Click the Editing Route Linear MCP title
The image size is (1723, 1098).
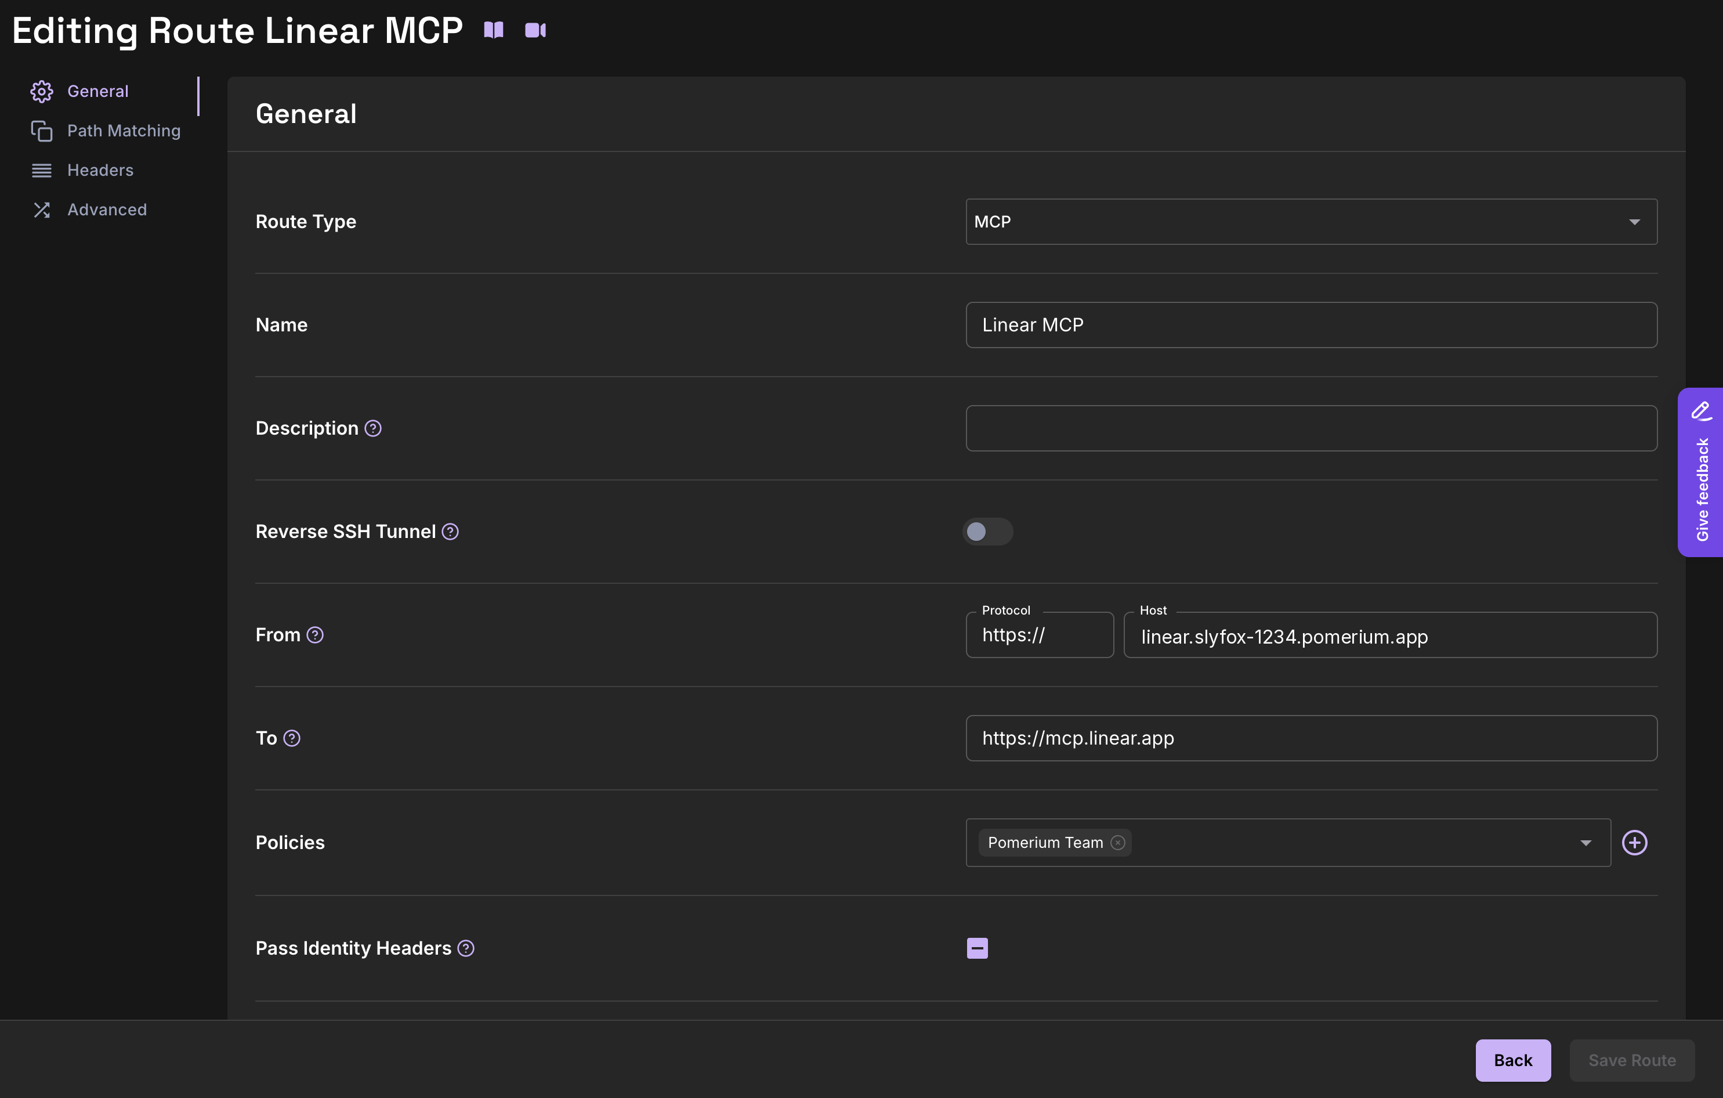[237, 30]
